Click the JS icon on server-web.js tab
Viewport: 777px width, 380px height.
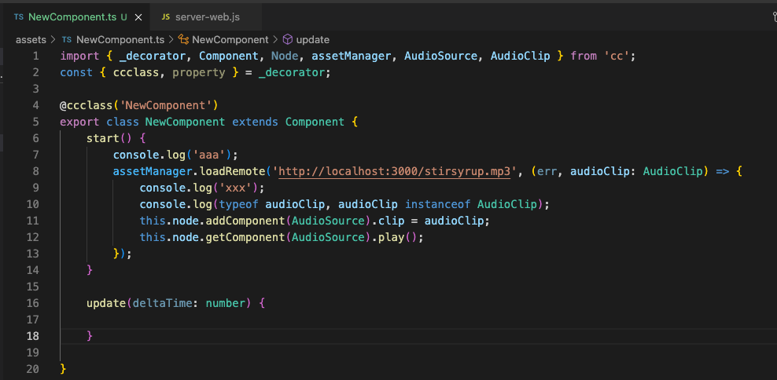click(x=165, y=16)
